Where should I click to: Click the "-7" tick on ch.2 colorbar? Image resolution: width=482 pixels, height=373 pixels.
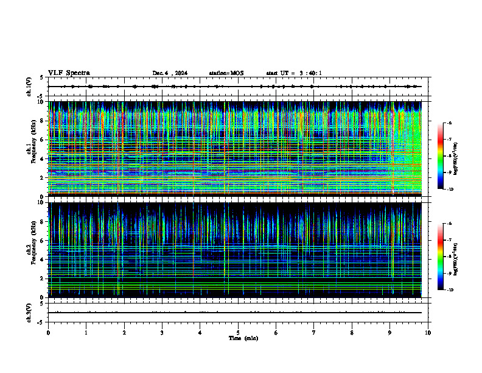449,240
